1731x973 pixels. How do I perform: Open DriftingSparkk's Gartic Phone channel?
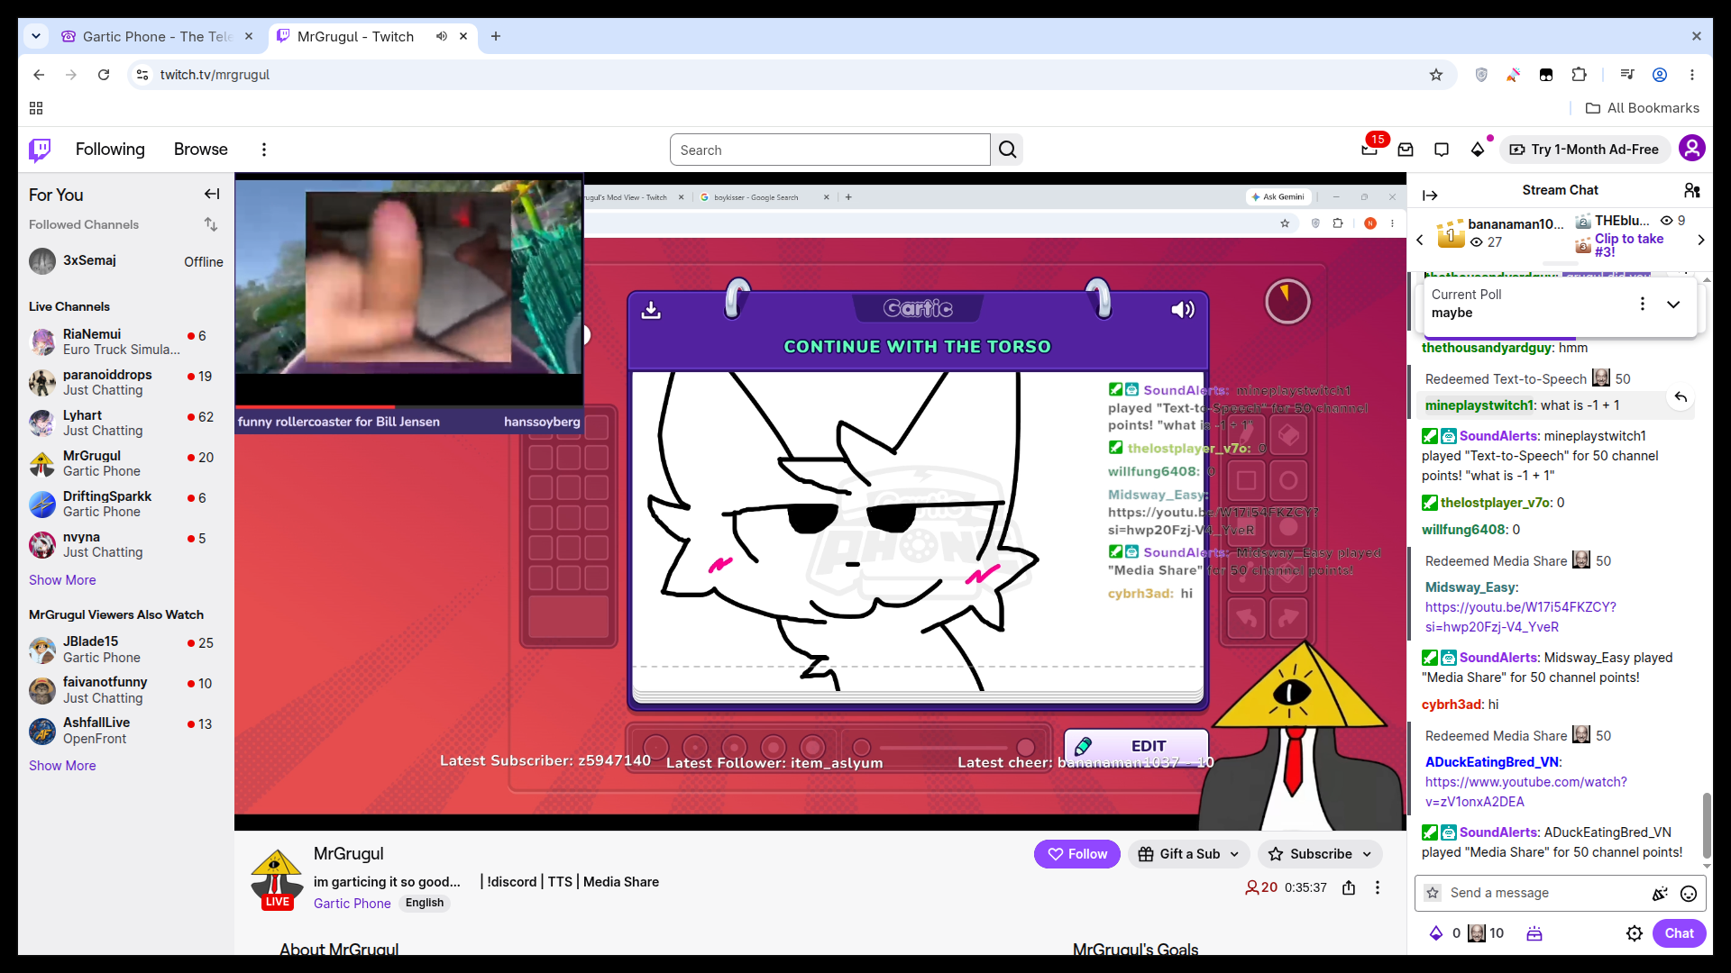(x=126, y=504)
